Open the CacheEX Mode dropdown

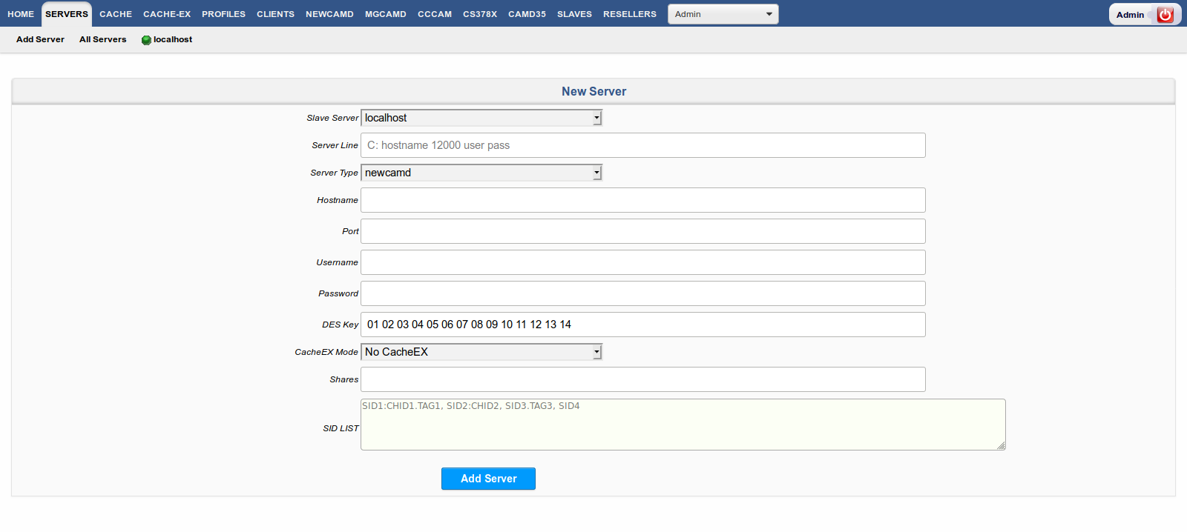tap(481, 352)
